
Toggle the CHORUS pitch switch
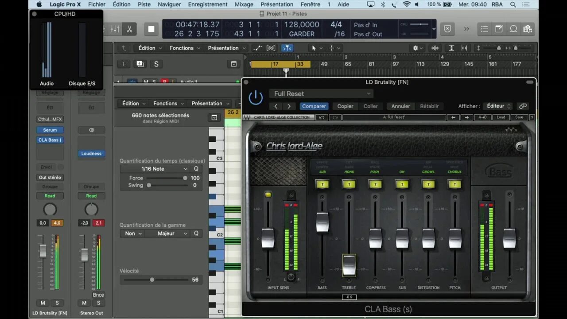pos(455,184)
